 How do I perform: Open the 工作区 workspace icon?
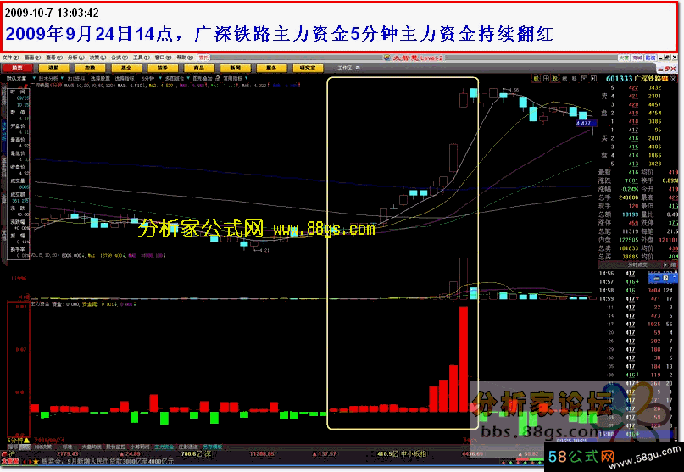pos(358,68)
